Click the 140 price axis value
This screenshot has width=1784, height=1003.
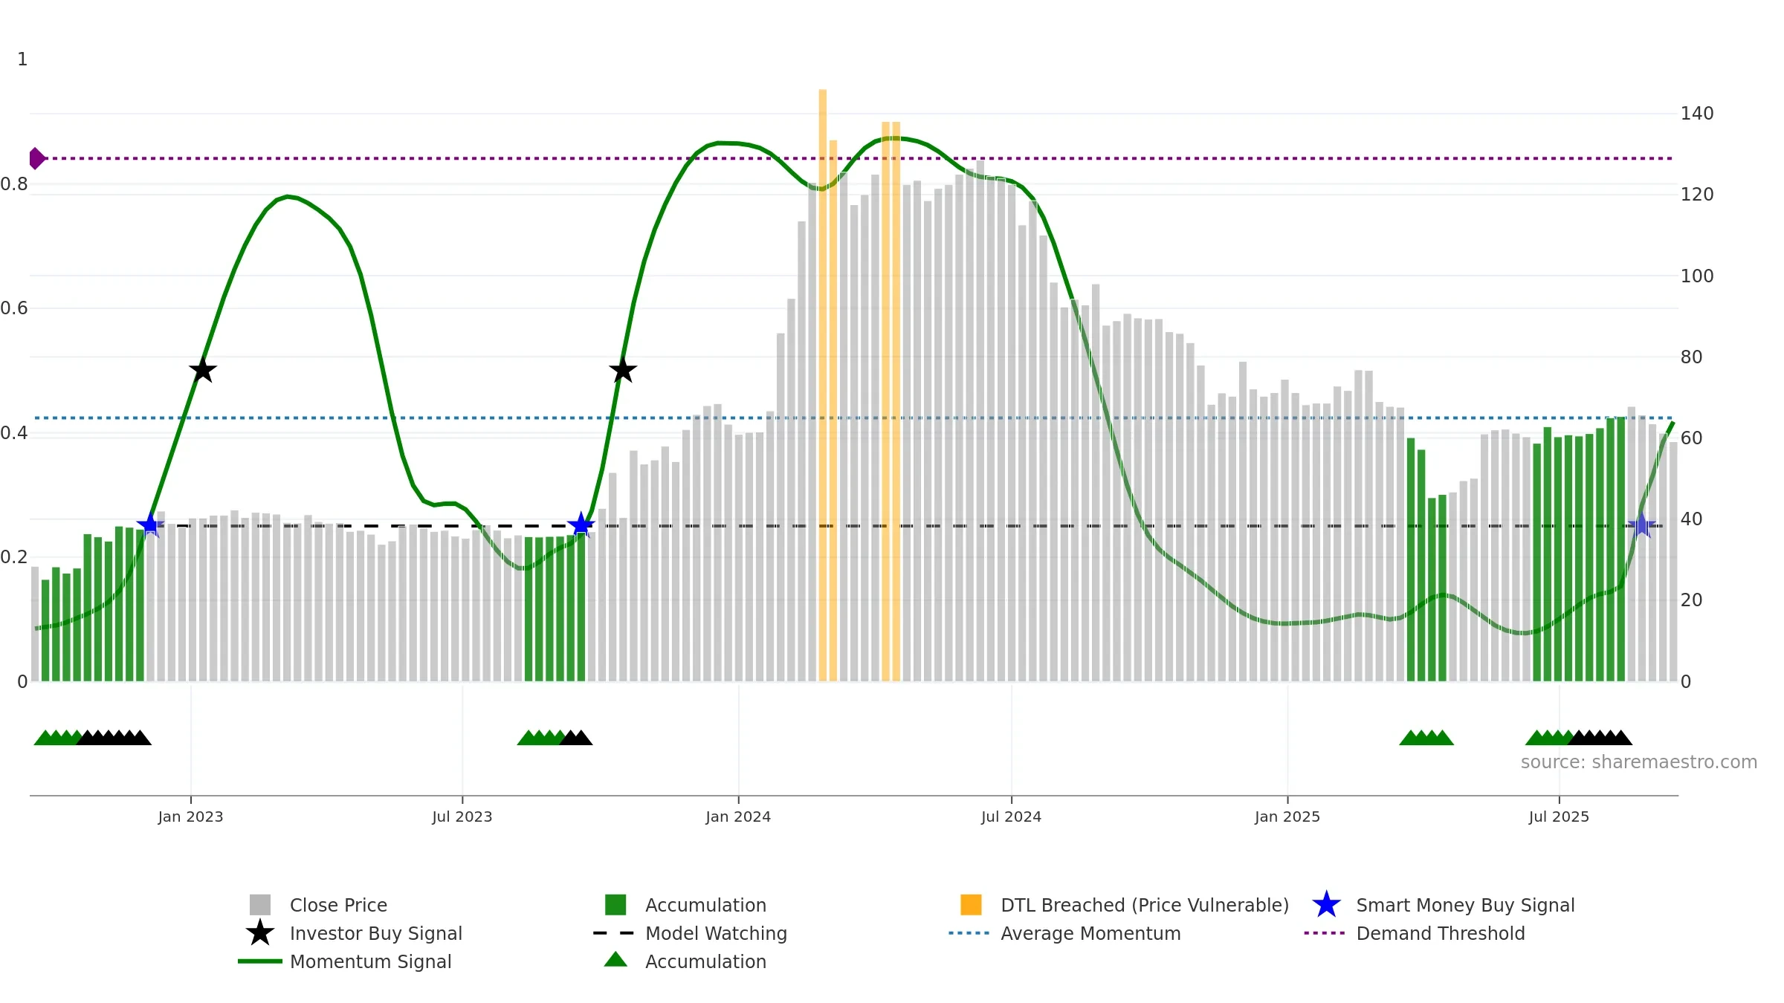coord(1697,114)
